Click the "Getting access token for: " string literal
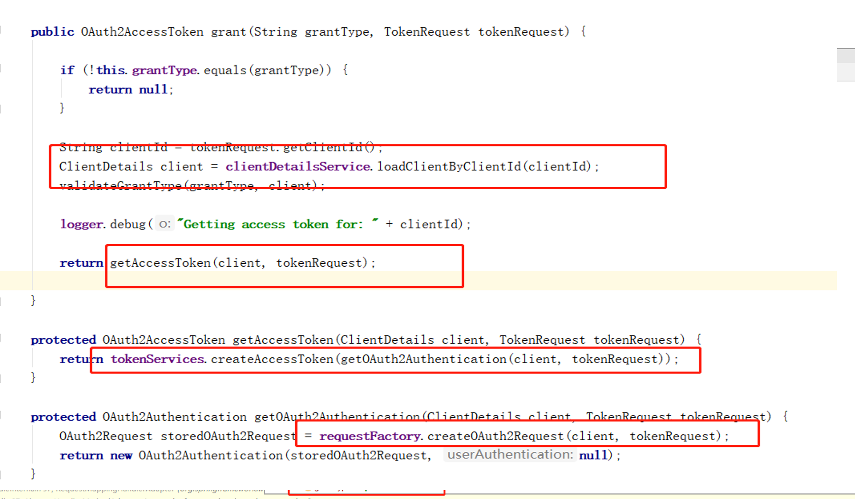 [278, 224]
